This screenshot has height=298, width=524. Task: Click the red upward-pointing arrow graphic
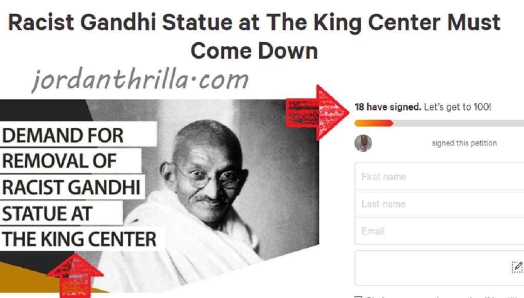tap(75, 275)
